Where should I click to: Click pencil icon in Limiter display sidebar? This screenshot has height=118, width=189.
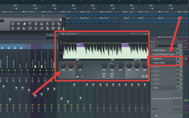click(61, 44)
